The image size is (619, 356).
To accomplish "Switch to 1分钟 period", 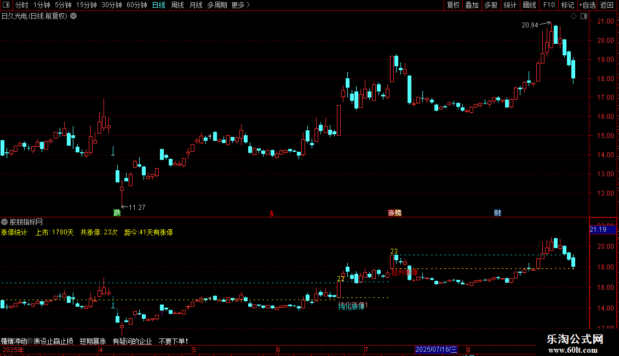I will click(42, 5).
